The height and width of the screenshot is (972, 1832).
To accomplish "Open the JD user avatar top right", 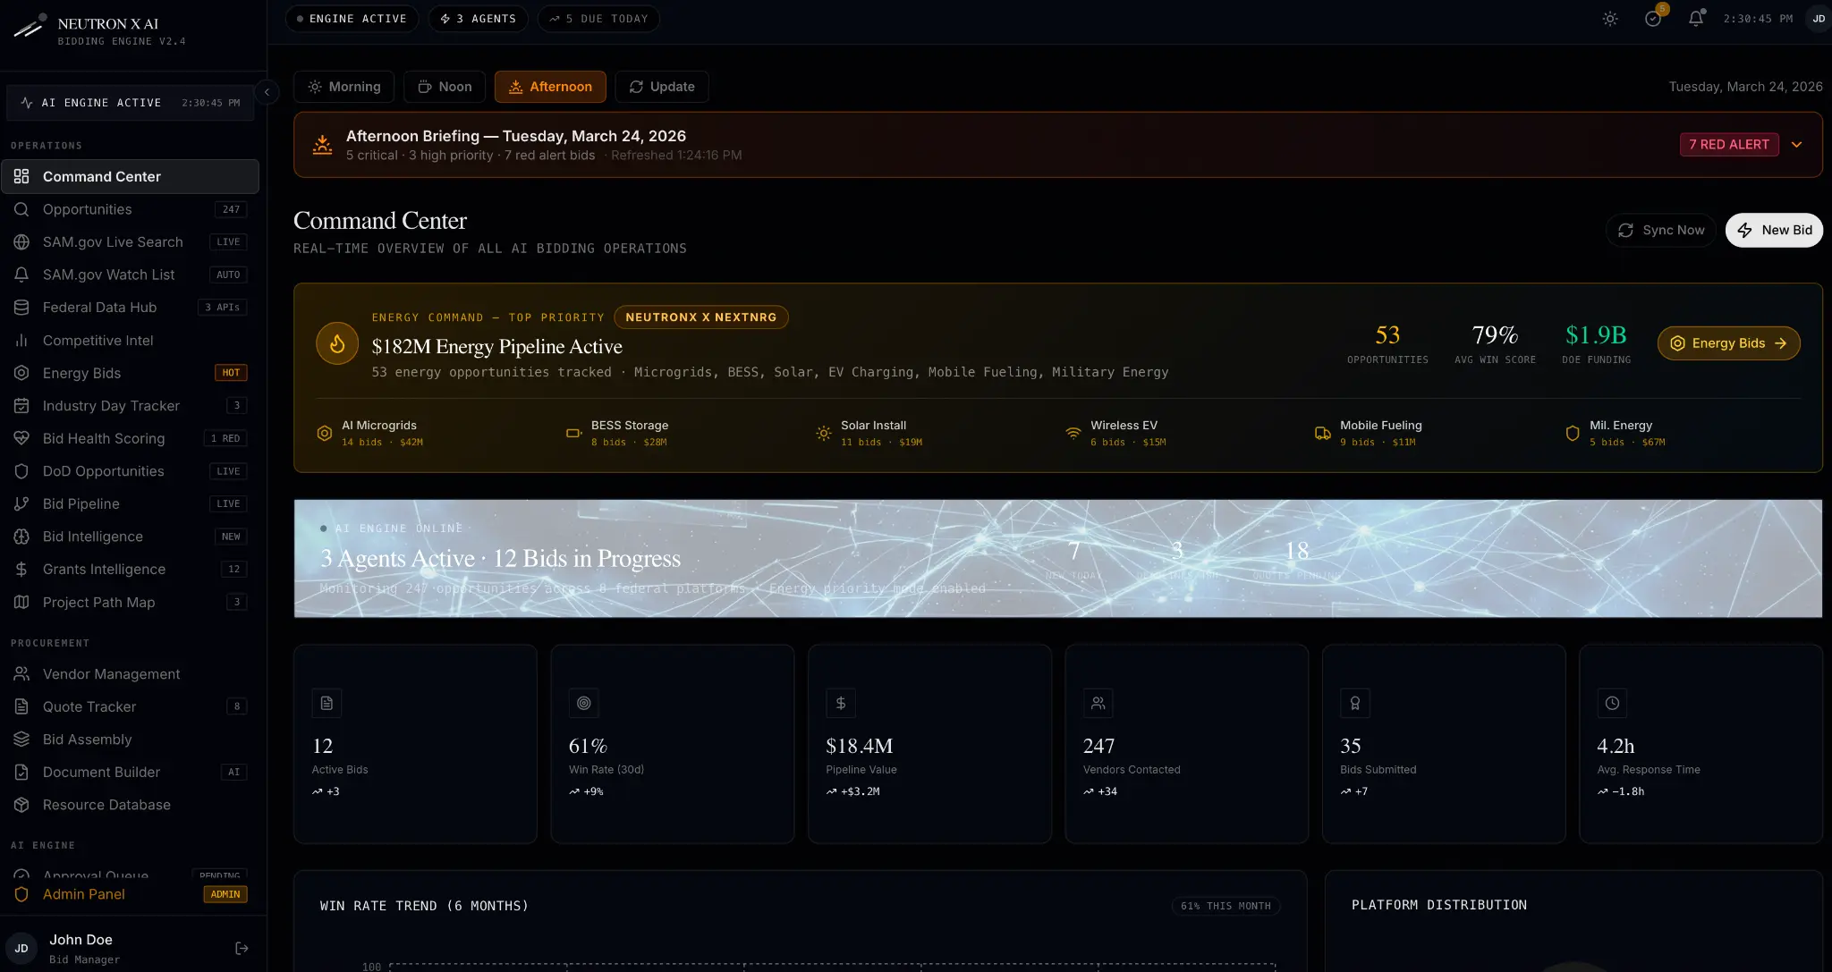I will point(1819,19).
